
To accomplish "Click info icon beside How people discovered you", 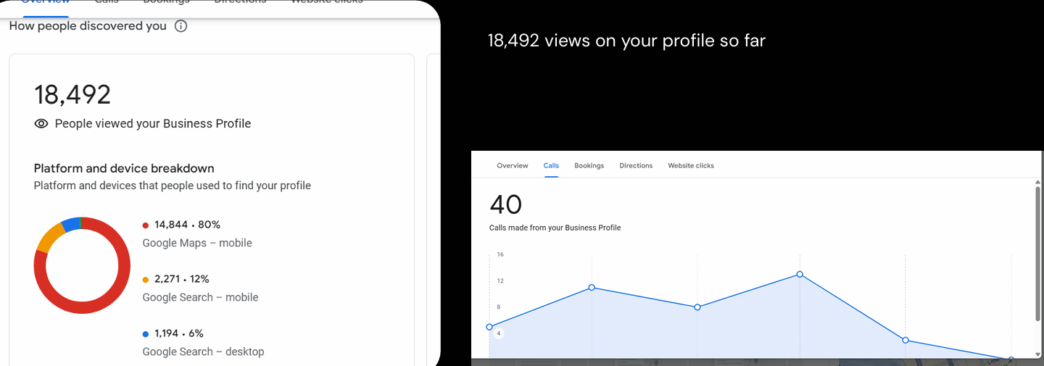I will [181, 26].
